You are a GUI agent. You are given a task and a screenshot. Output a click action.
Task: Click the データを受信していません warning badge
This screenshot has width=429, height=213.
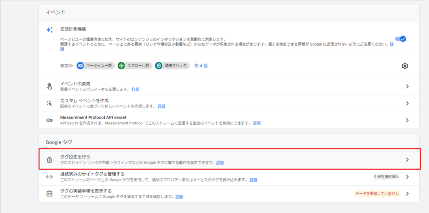tap(377, 194)
